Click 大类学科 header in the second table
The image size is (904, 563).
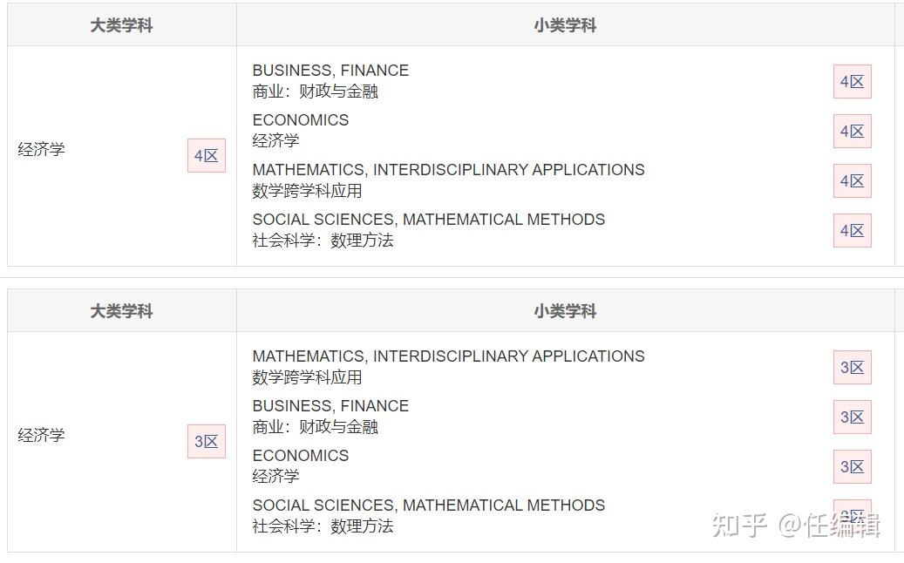coord(121,311)
